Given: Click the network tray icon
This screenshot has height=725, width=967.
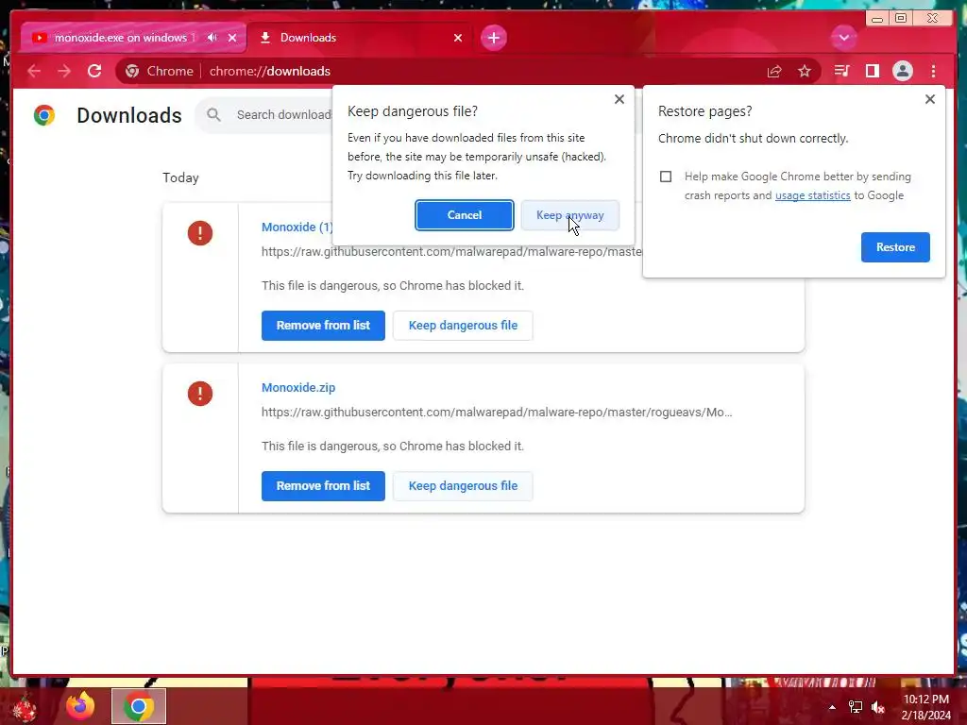Looking at the screenshot, I should click(x=856, y=707).
